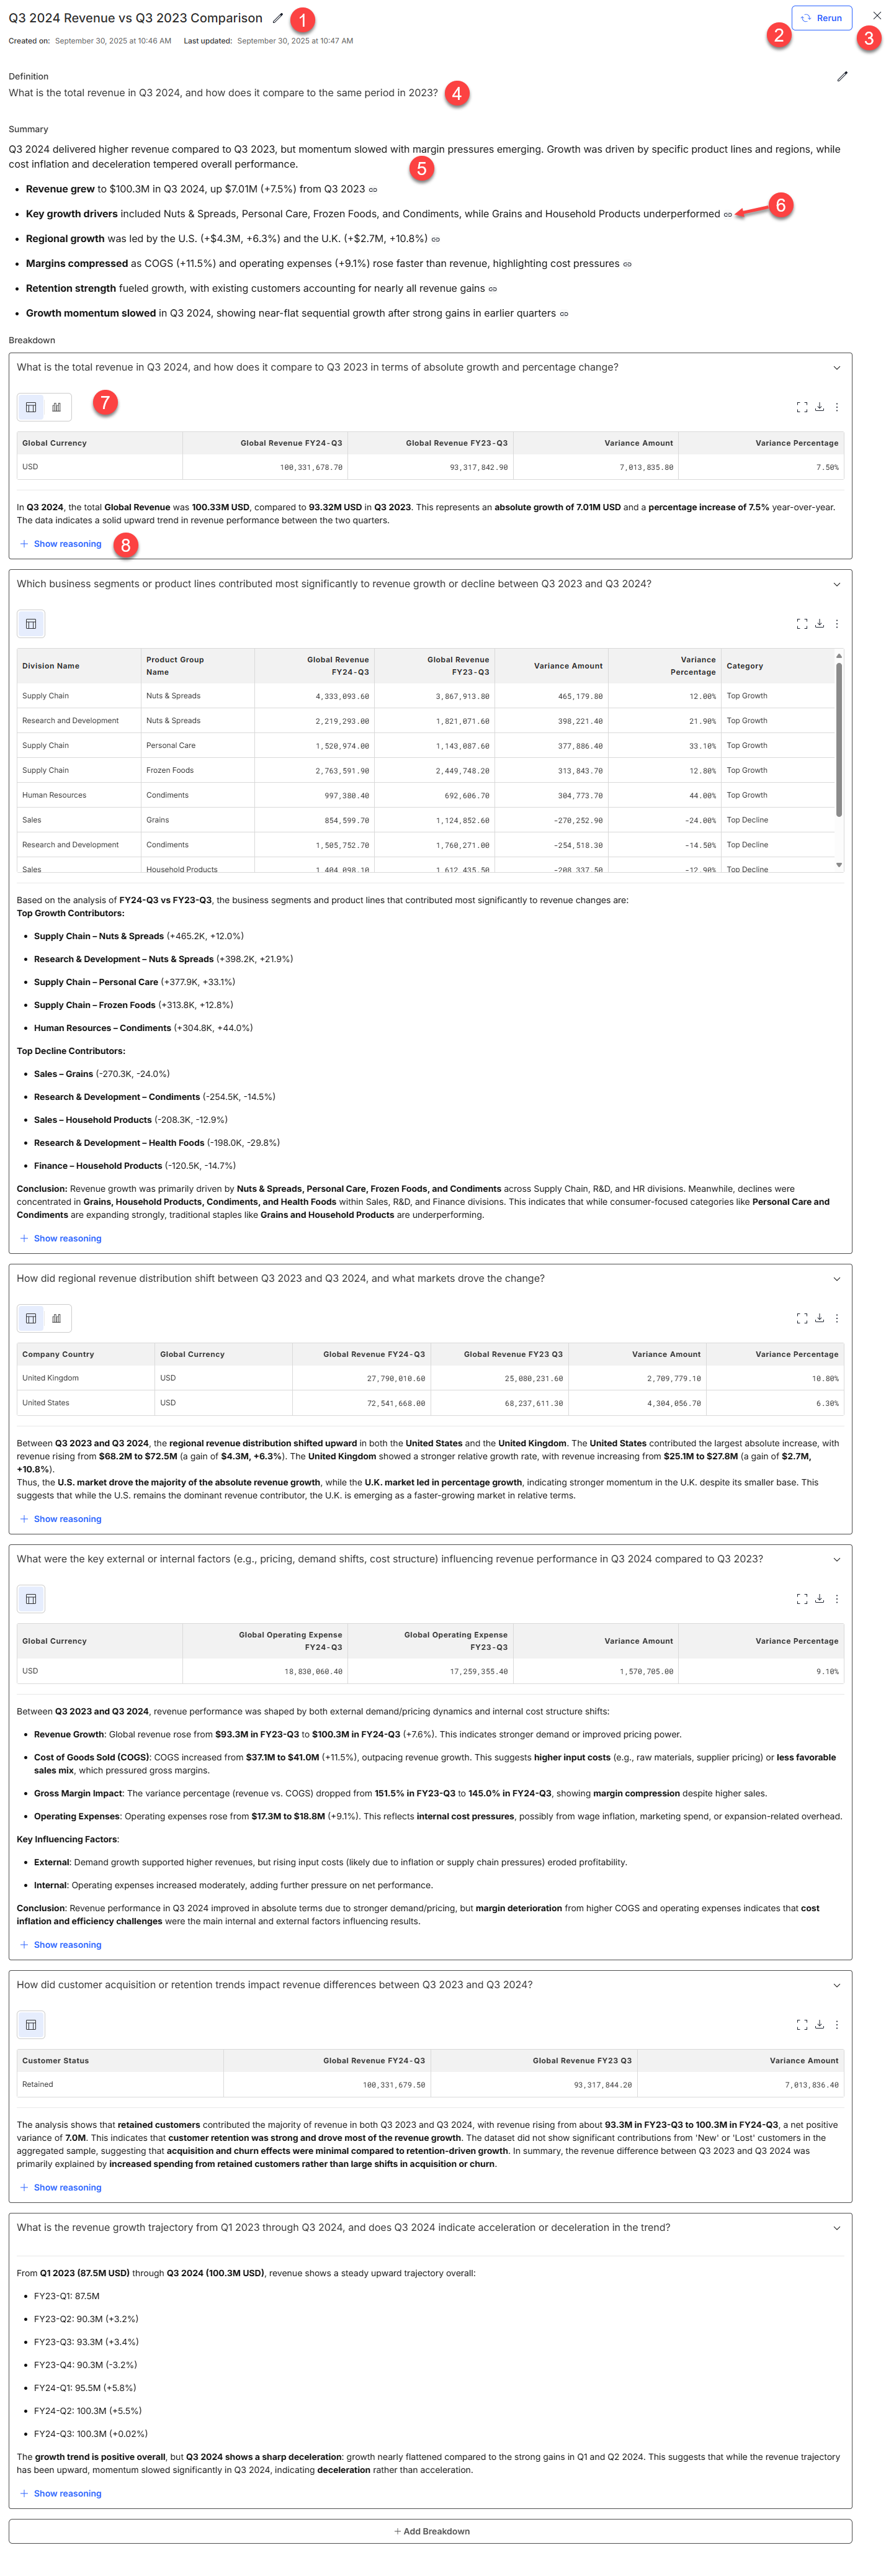Switch the regional revenue breakdown to chart view
This screenshot has height=2576, width=886.
(57, 1318)
